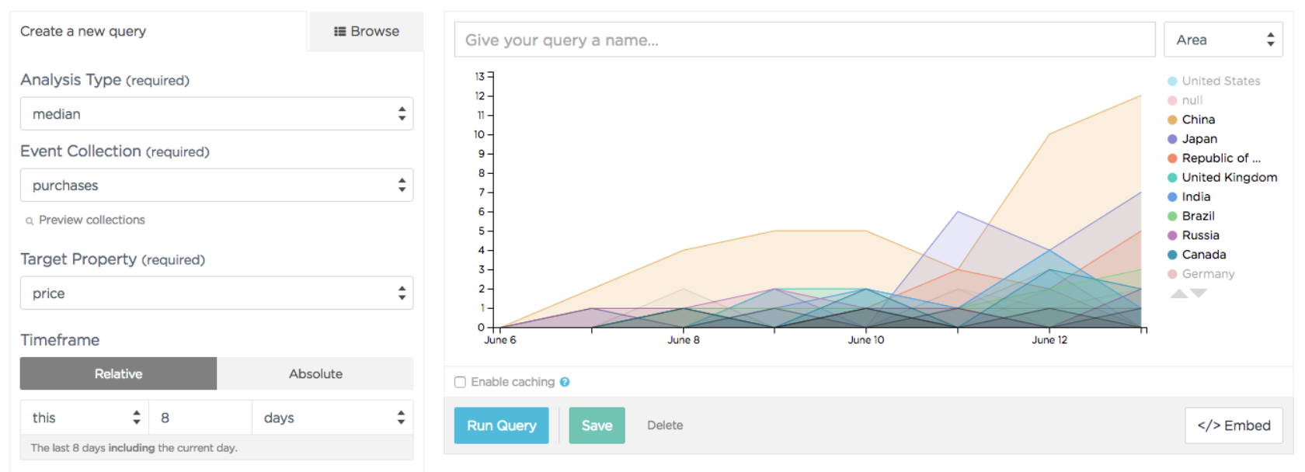Toggle the China legend swatch
Viewport: 1305px width, 472px height.
click(1172, 120)
